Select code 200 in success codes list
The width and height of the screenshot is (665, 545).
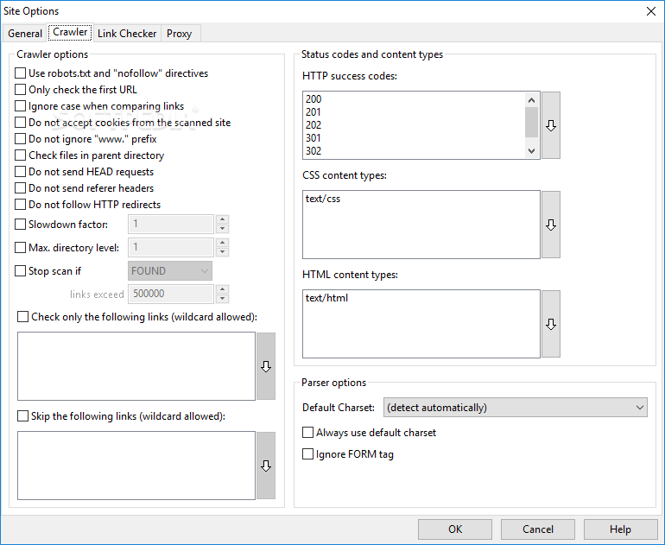point(313,99)
